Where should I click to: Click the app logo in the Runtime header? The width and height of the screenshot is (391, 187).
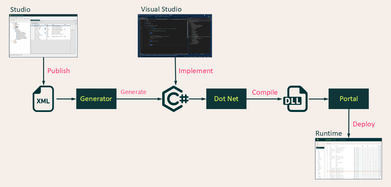coord(318,140)
